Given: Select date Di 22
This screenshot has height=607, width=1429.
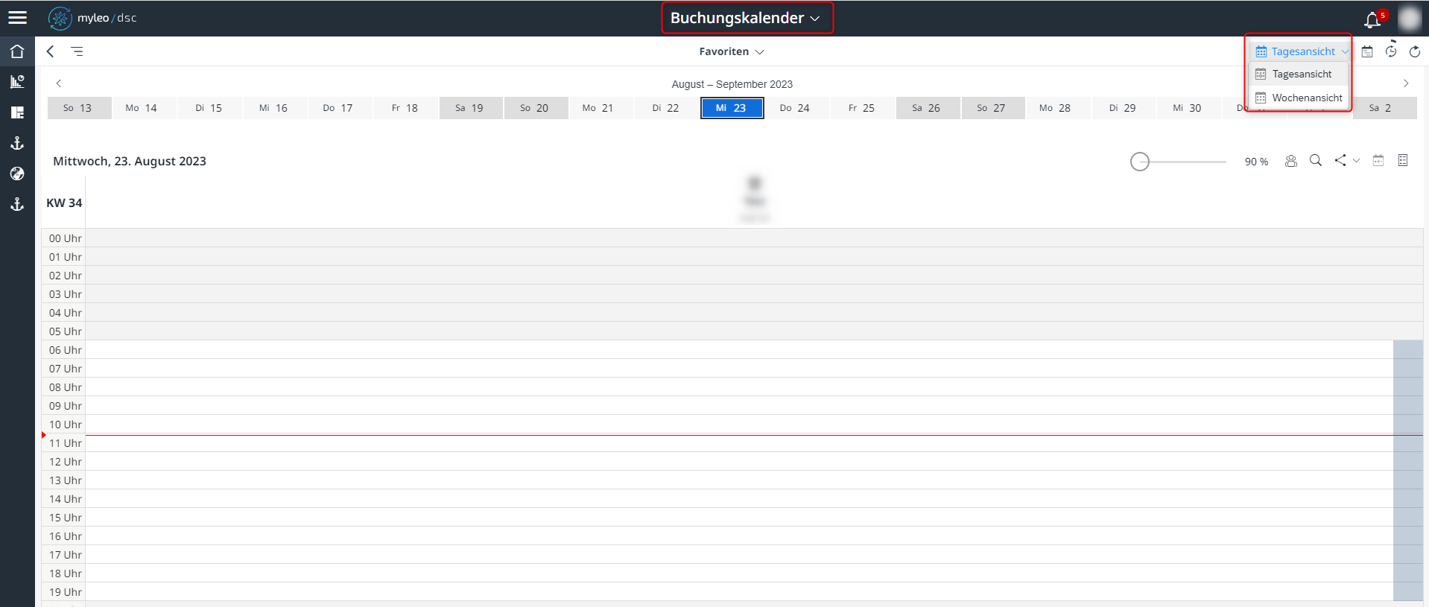Looking at the screenshot, I should (x=667, y=108).
